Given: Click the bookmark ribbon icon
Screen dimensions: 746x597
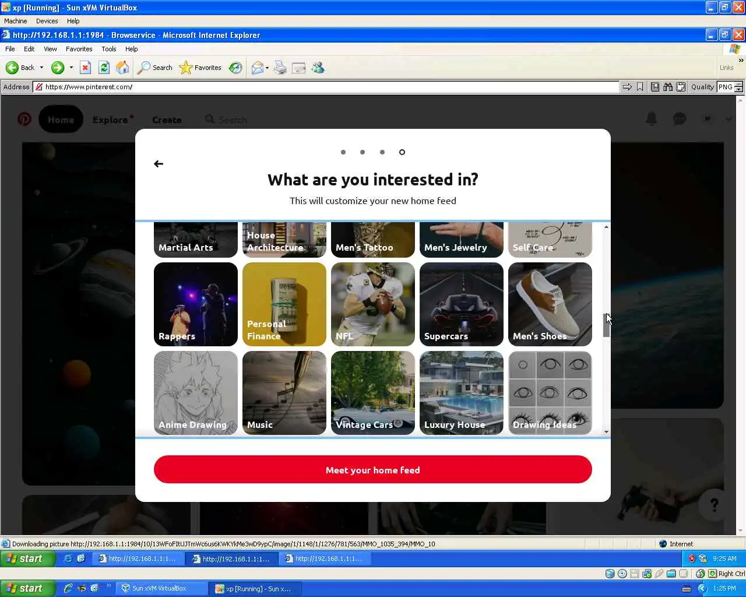Looking at the screenshot, I should pyautogui.click(x=640, y=87).
